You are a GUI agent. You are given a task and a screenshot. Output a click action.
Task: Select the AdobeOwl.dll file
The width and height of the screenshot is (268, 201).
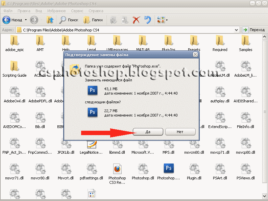coord(15,95)
